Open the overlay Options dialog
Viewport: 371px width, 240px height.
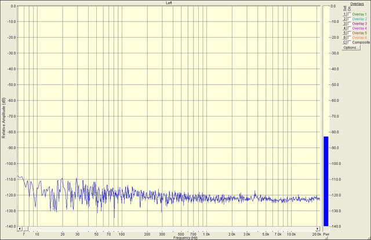pyautogui.click(x=351, y=48)
